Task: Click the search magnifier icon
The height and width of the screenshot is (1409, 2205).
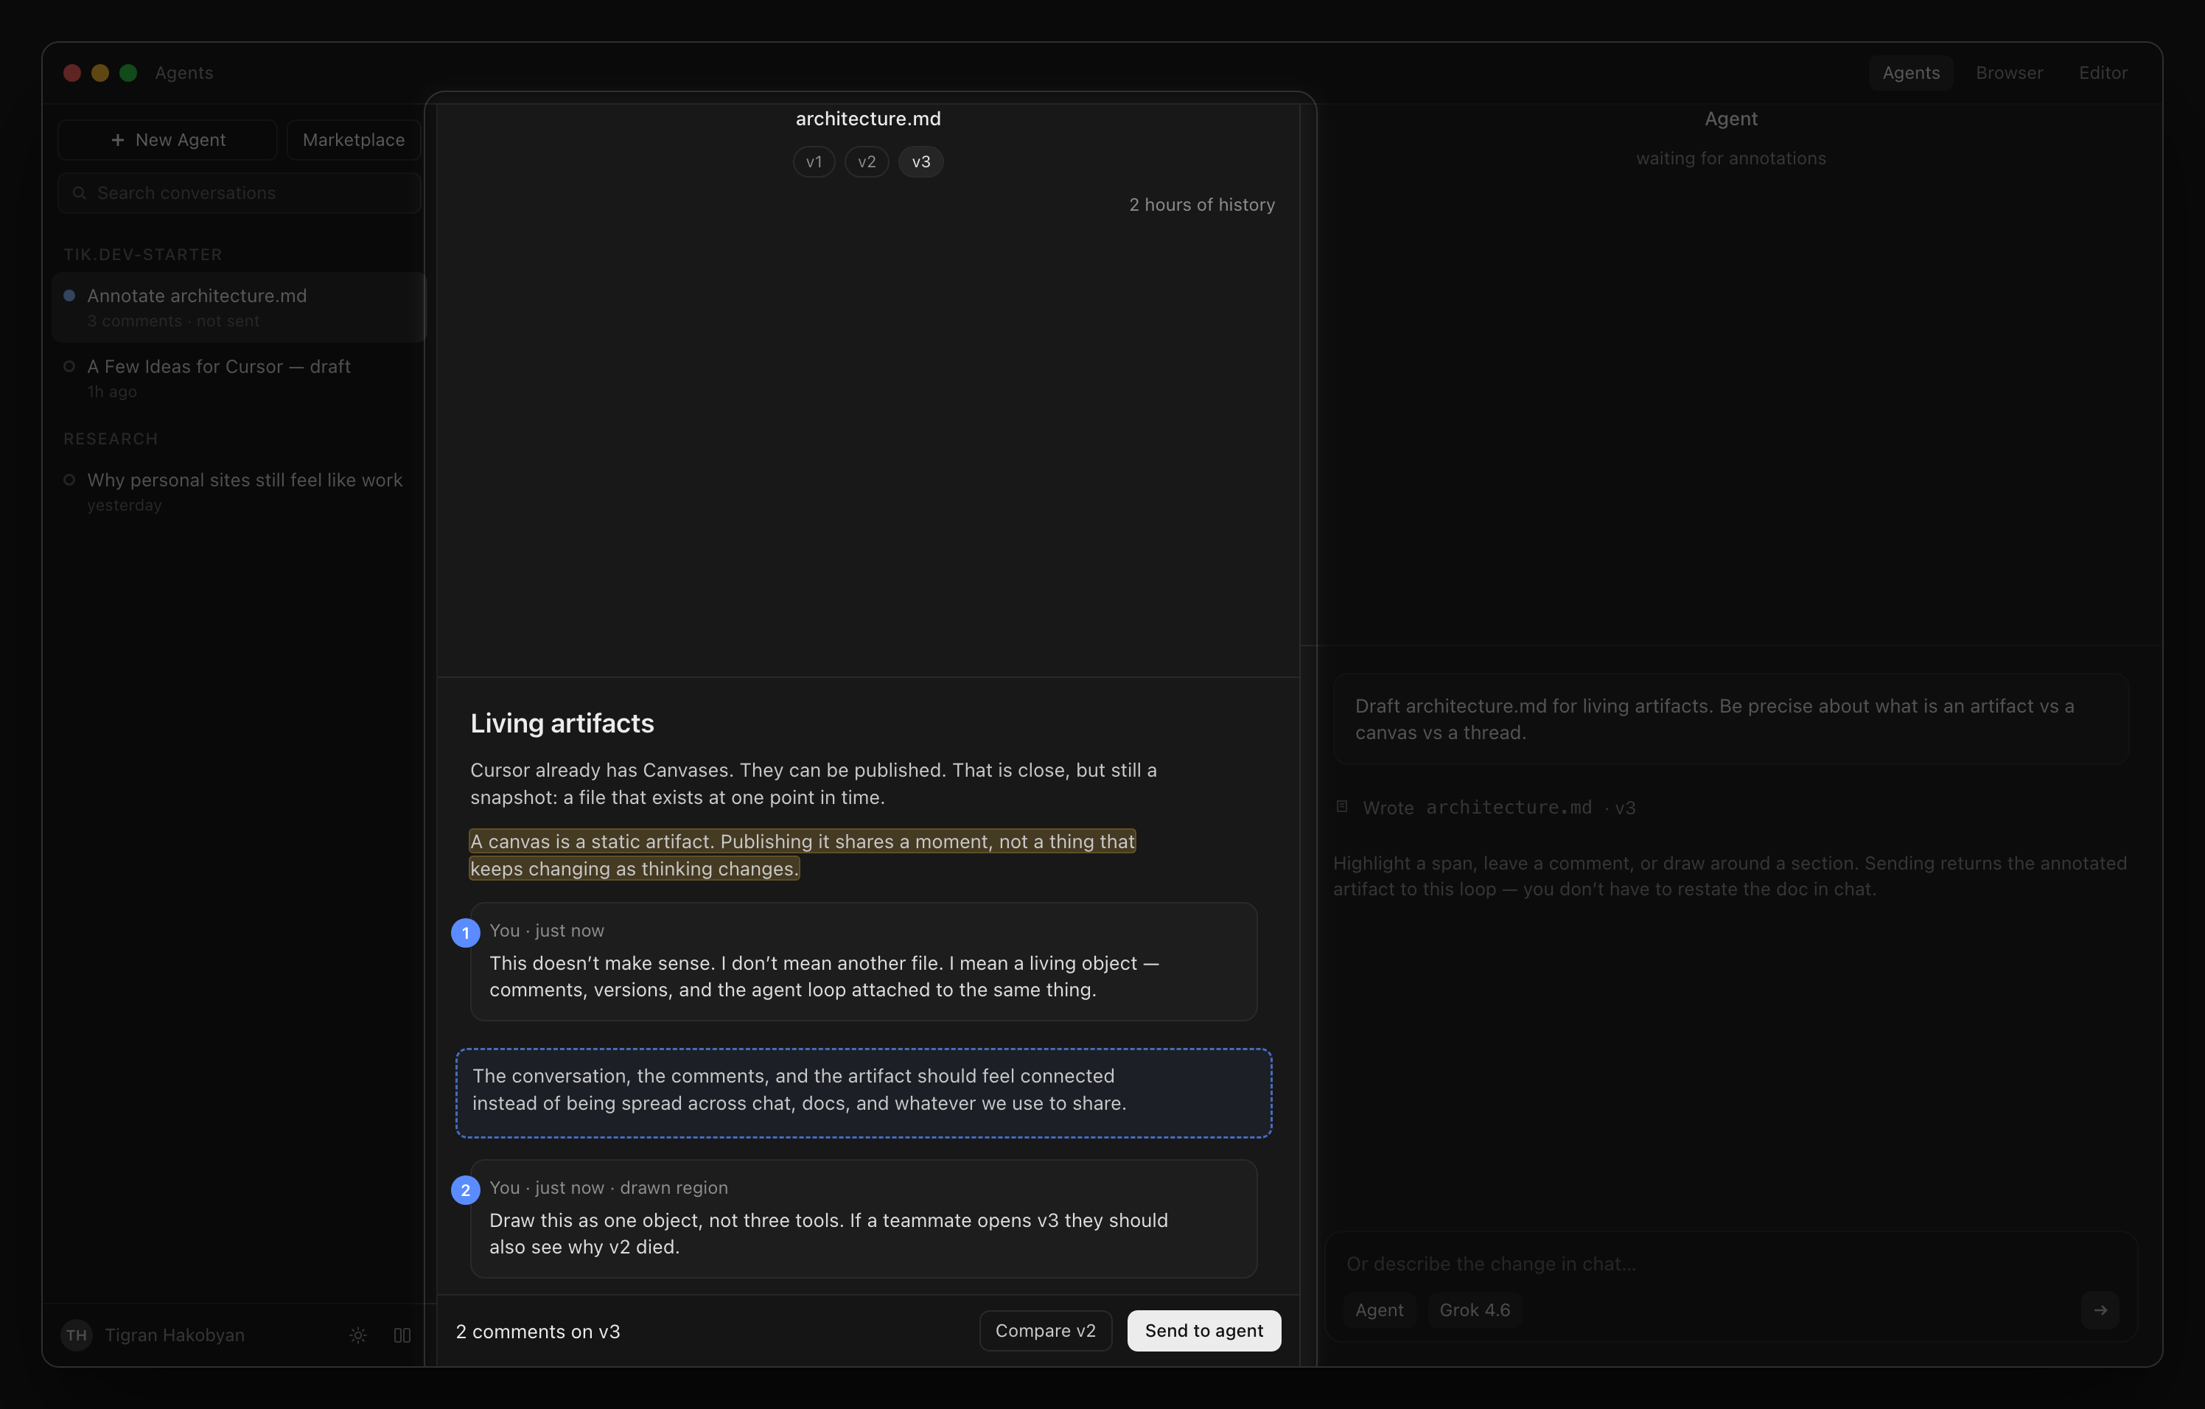Action: [80, 193]
